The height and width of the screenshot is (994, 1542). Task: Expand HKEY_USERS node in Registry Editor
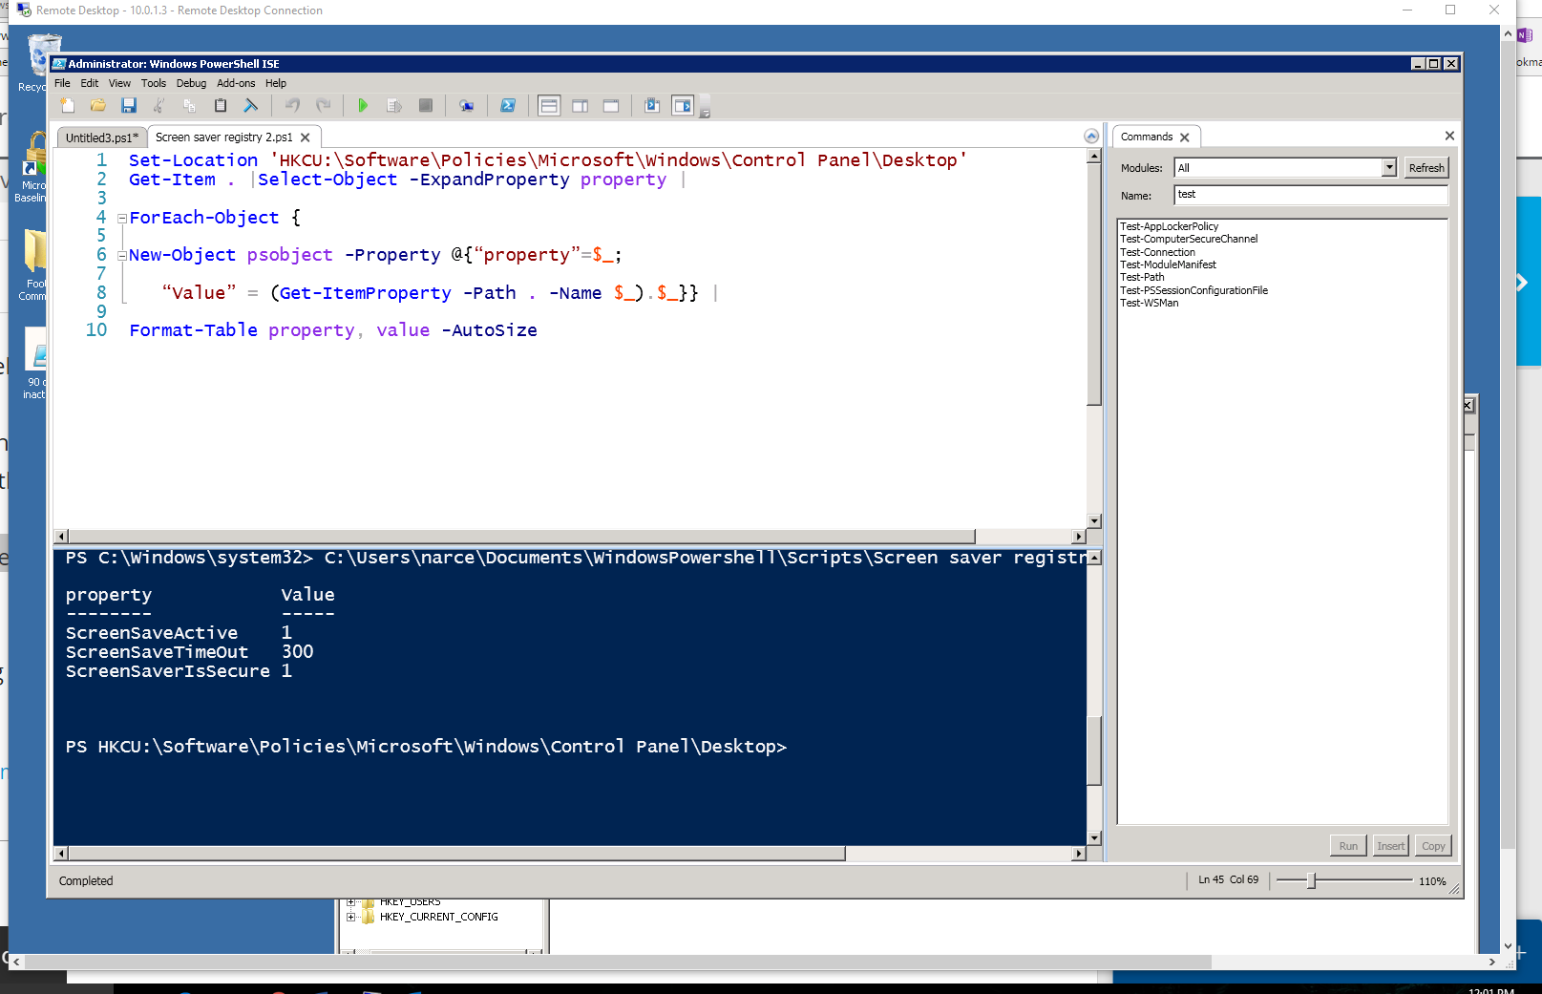tap(351, 901)
